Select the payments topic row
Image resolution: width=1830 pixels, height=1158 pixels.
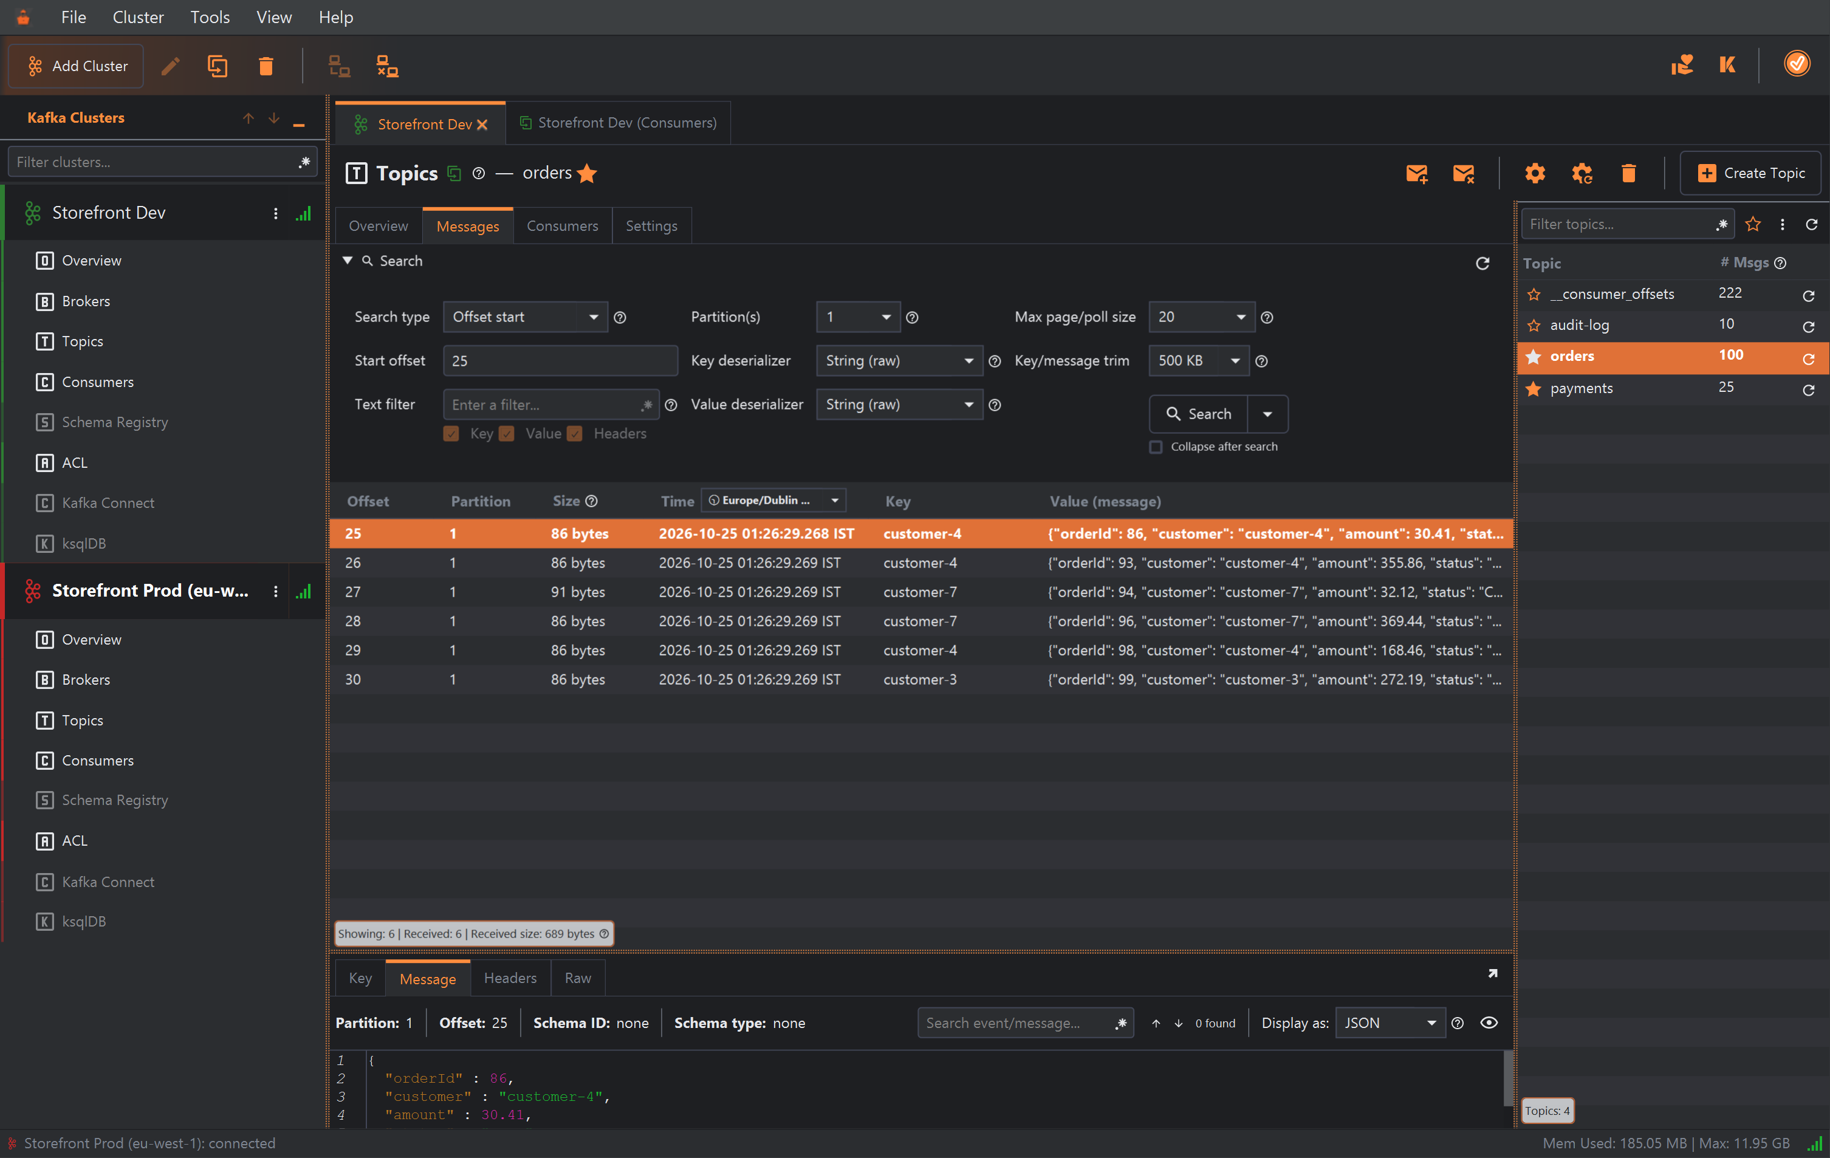click(x=1673, y=388)
